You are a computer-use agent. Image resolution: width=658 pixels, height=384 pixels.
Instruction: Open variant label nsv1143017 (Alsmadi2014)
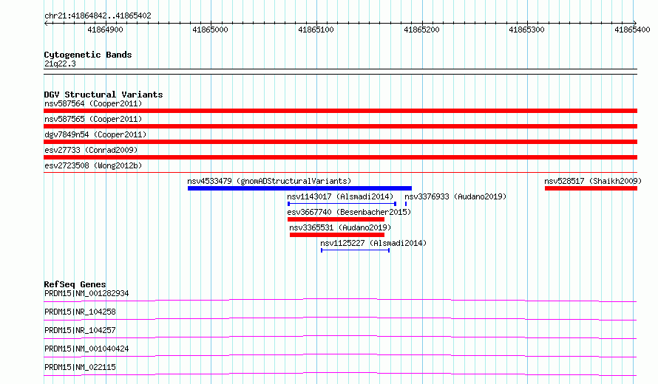click(x=340, y=196)
